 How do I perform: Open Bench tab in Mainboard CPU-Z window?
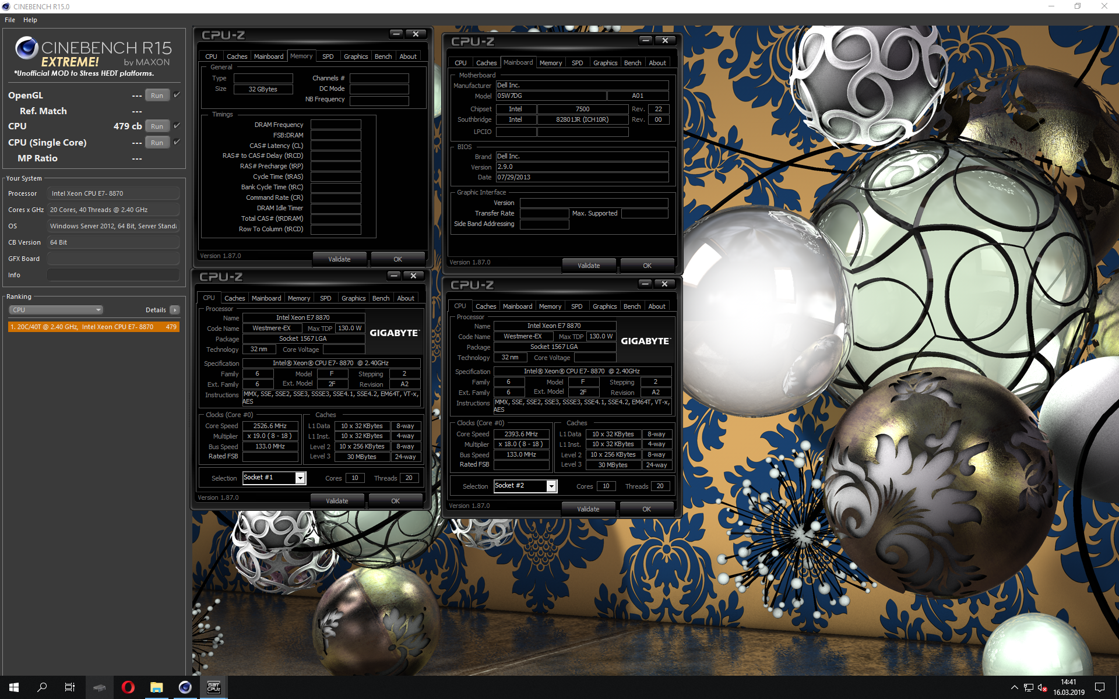click(632, 63)
